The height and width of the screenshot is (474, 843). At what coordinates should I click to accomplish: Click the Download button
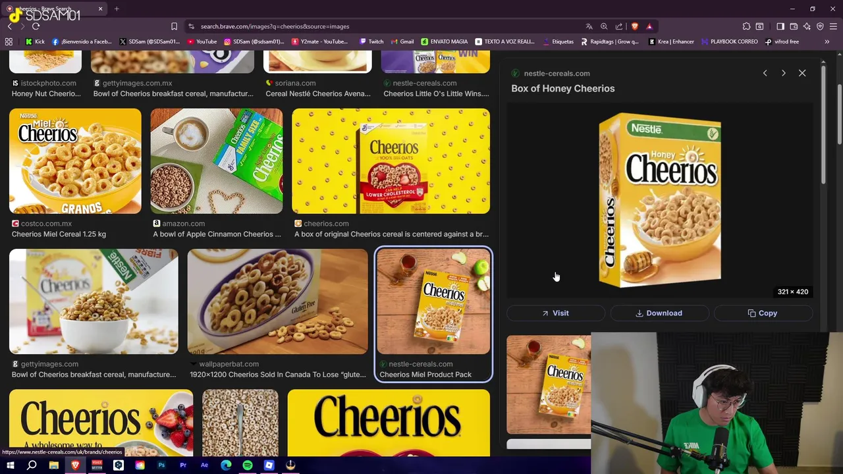point(659,313)
